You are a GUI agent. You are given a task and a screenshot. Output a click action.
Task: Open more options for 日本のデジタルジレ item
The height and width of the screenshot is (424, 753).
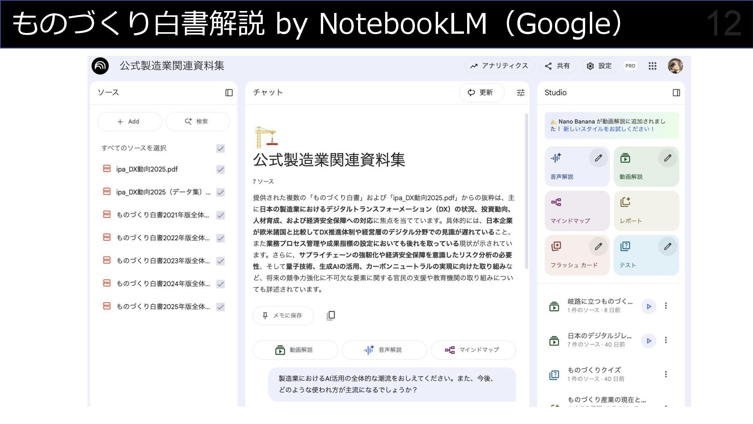(666, 340)
